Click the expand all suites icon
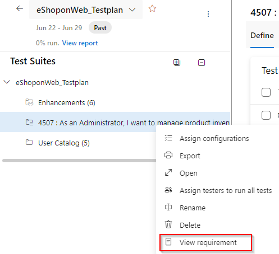 (x=177, y=63)
